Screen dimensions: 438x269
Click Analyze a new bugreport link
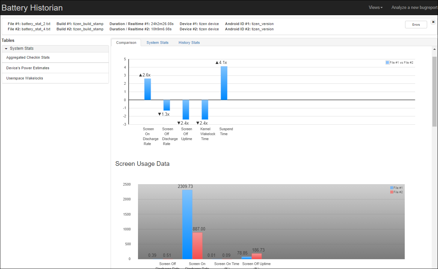coord(414,7)
